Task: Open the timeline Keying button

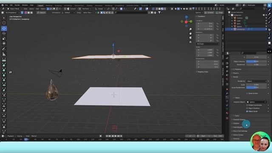Action: pos(20,136)
